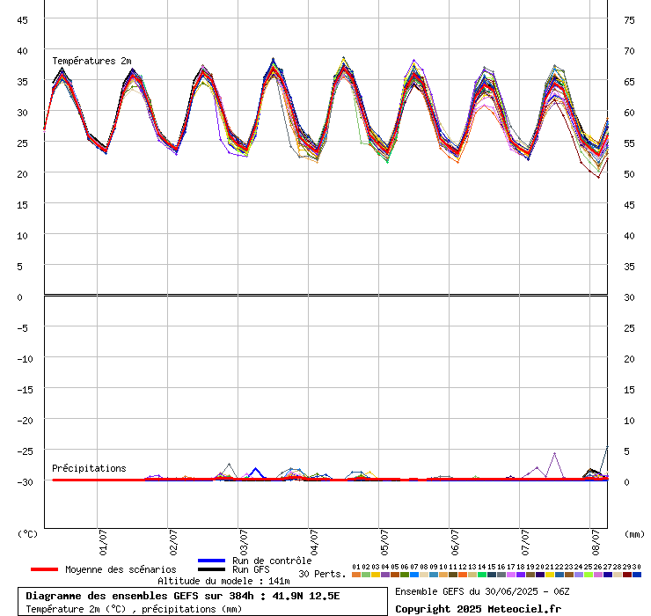Pick the lime green swatch labeled 25
Viewport: 651px width, 616px height.
pyautogui.click(x=588, y=575)
